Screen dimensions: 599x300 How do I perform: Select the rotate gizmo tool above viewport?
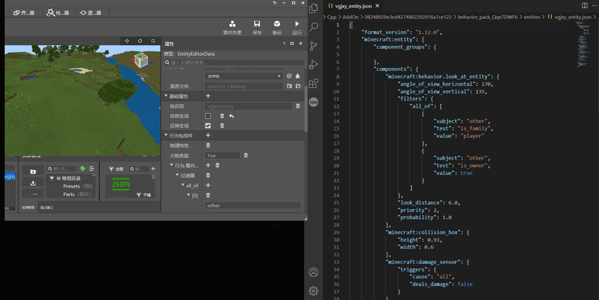coord(140,41)
